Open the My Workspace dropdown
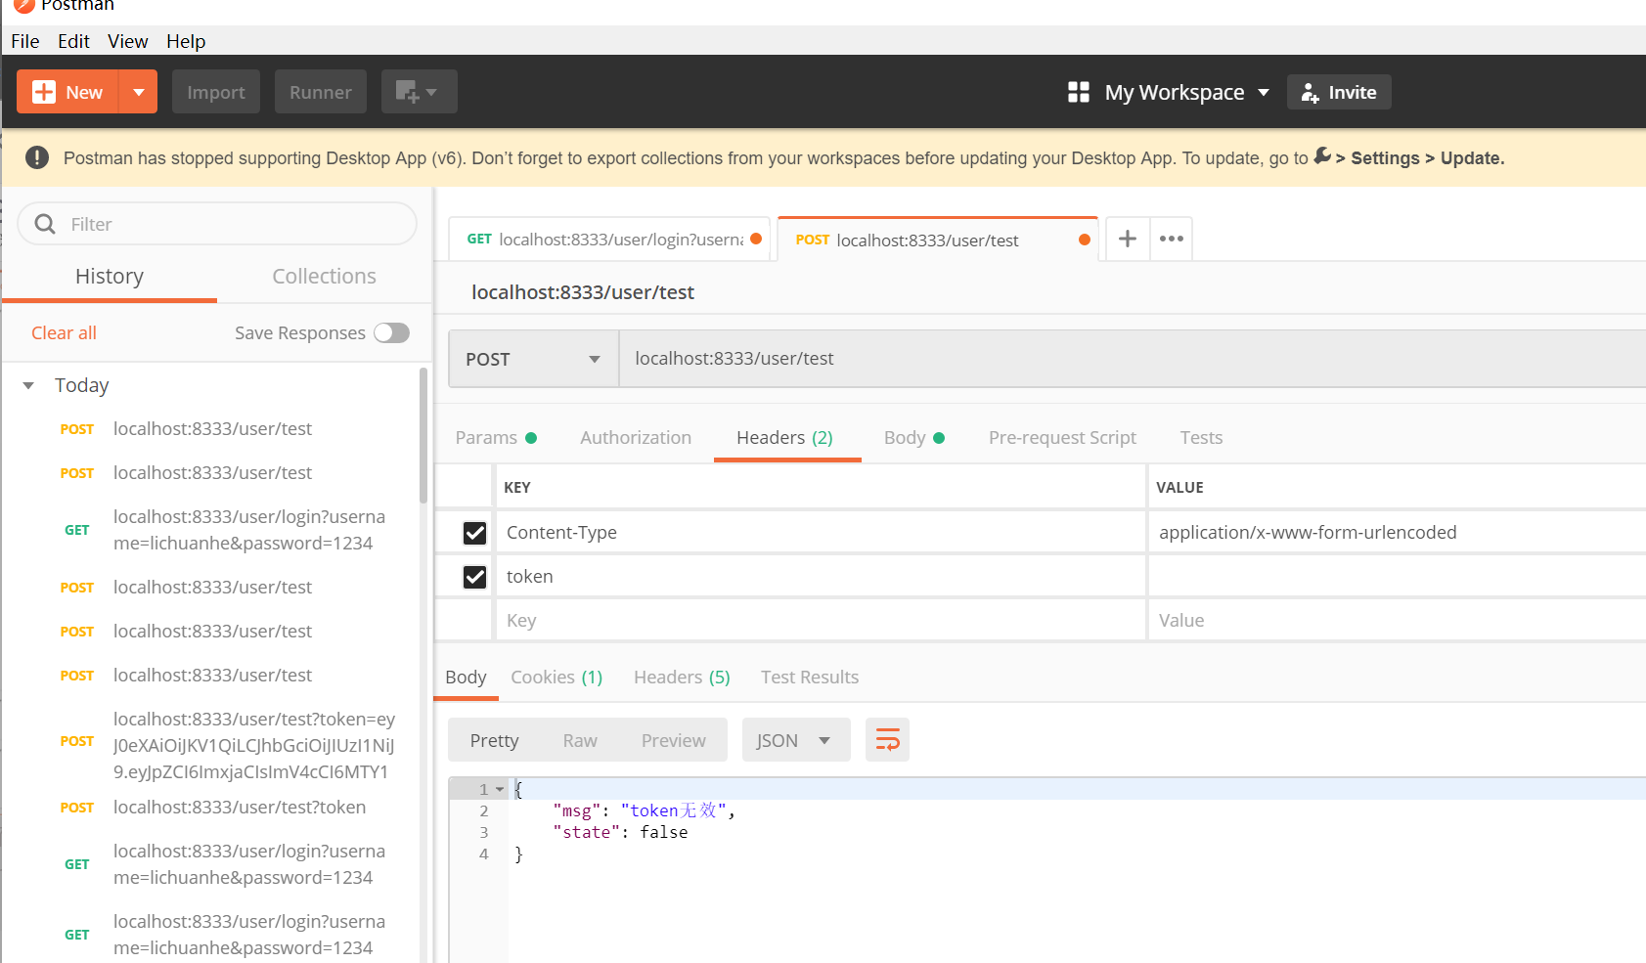 point(1186,92)
